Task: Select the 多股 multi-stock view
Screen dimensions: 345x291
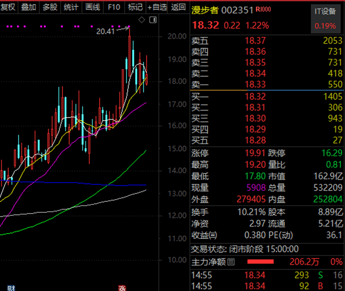Action: click(x=50, y=7)
